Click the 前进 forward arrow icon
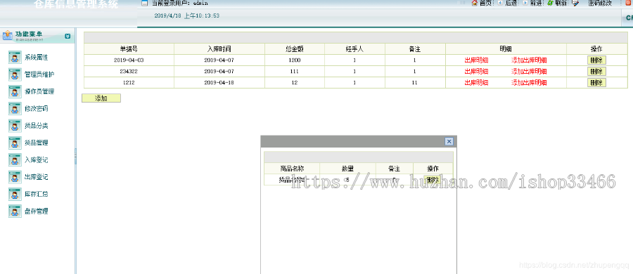Screen dimensions: 633x274 pyautogui.click(x=525, y=3)
